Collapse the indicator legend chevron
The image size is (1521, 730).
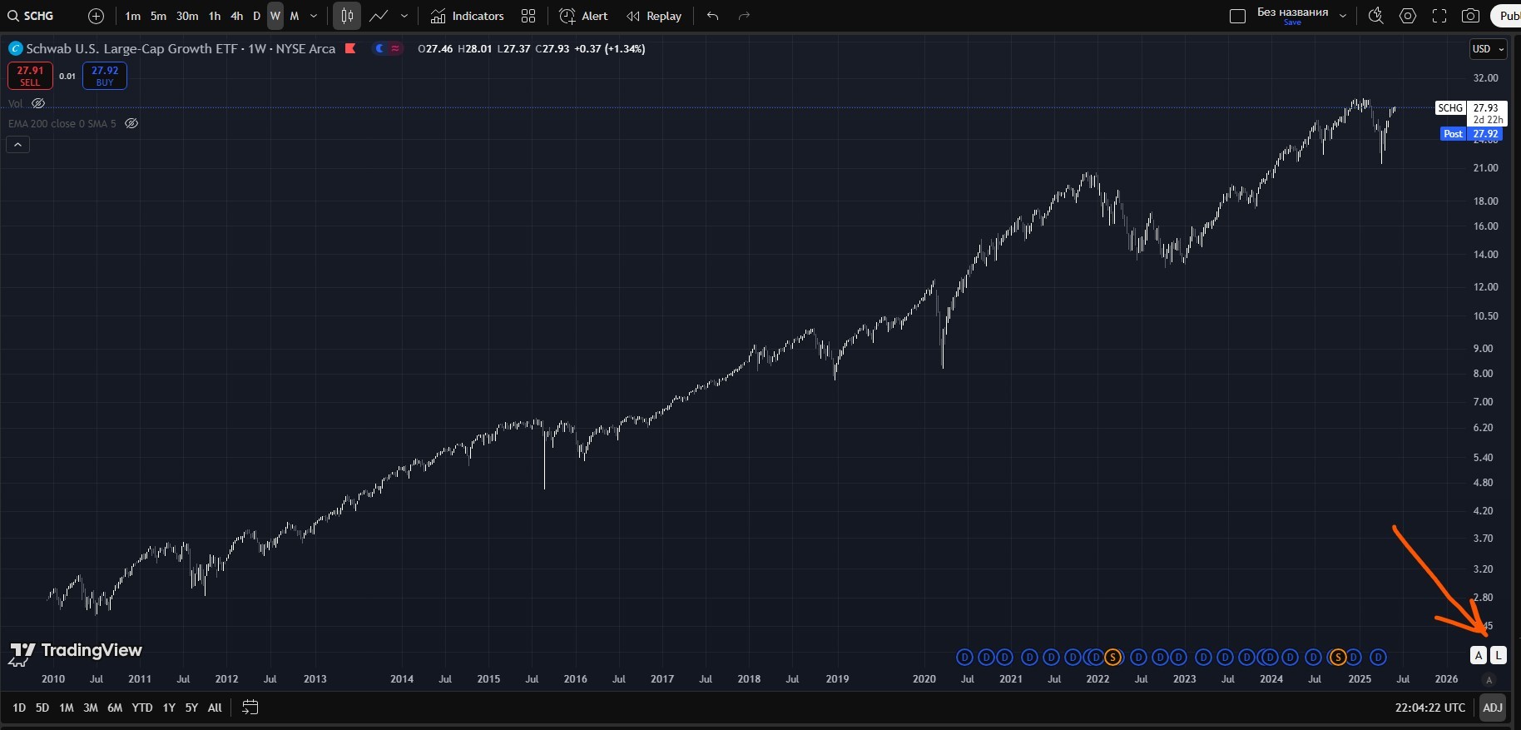click(x=17, y=145)
